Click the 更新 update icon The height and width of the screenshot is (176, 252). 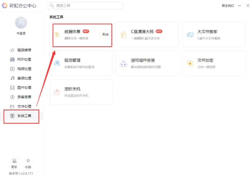click(x=14, y=161)
